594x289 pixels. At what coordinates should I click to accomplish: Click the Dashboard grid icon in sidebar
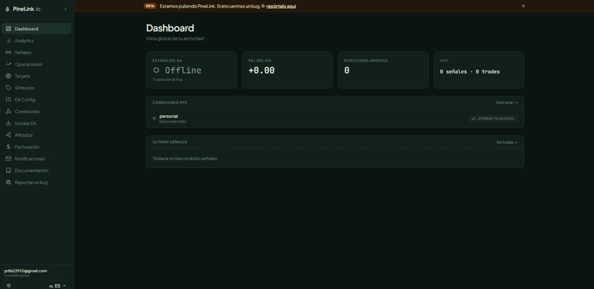pos(8,29)
